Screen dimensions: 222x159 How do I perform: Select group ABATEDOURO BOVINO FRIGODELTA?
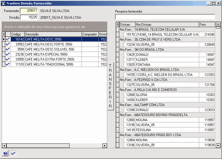(167, 115)
